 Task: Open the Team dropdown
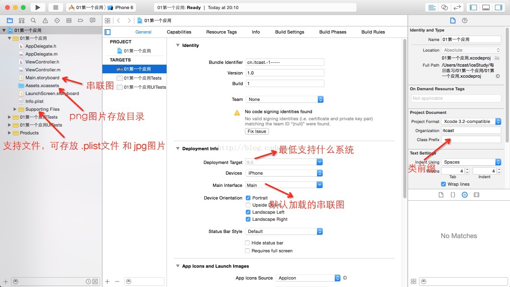(284, 99)
